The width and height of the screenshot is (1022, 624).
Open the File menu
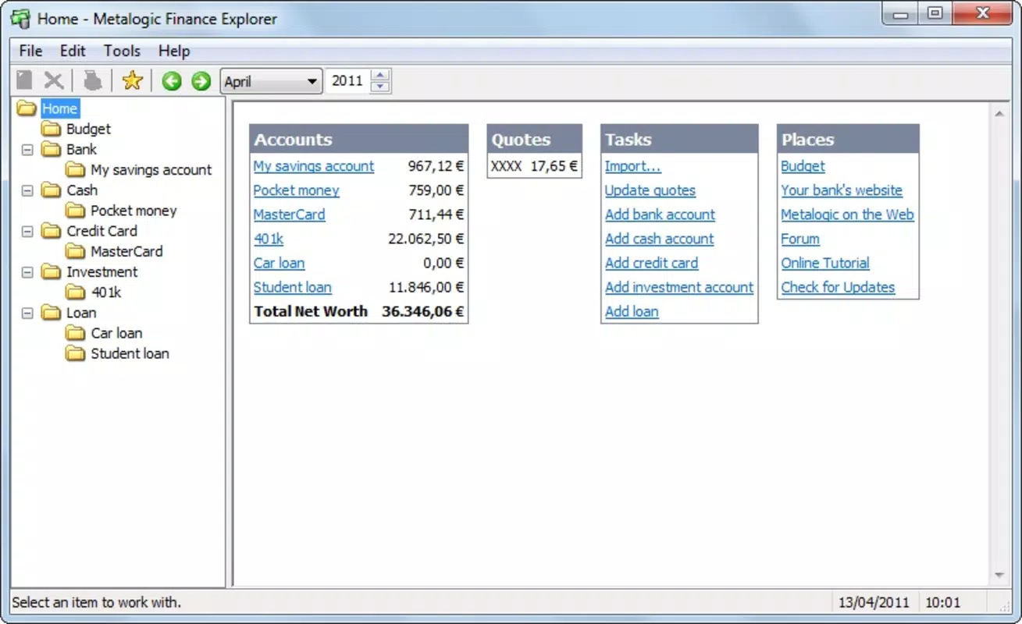pos(30,51)
